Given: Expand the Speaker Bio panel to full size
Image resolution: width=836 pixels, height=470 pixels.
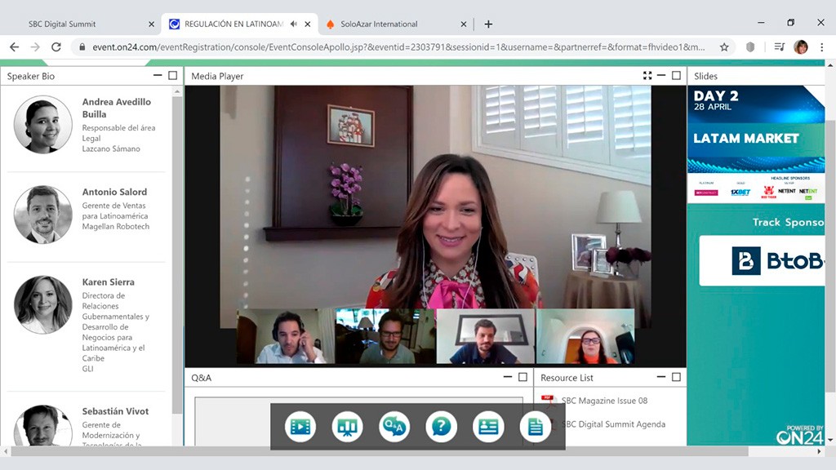Looking at the screenshot, I should point(172,76).
